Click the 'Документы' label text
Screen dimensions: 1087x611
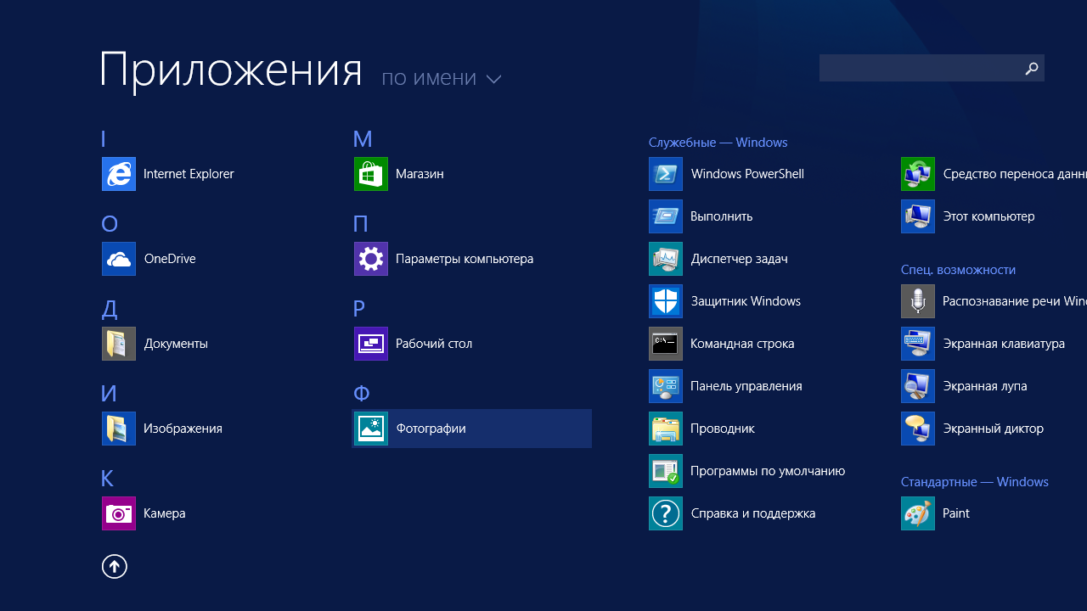click(176, 344)
